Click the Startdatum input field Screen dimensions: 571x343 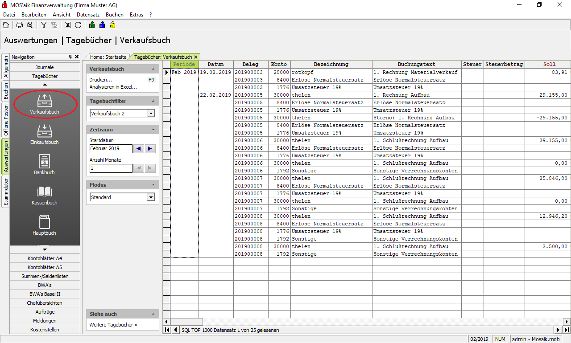tap(111, 149)
